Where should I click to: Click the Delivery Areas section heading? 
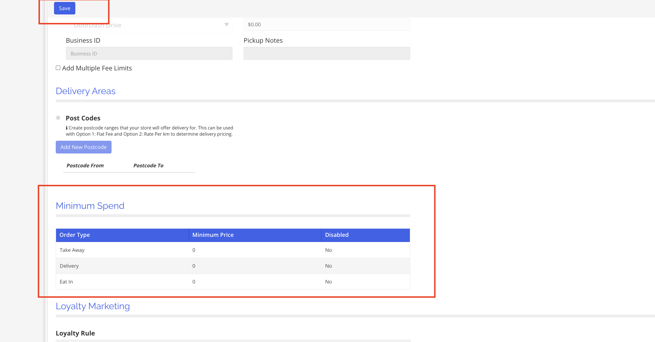[85, 91]
